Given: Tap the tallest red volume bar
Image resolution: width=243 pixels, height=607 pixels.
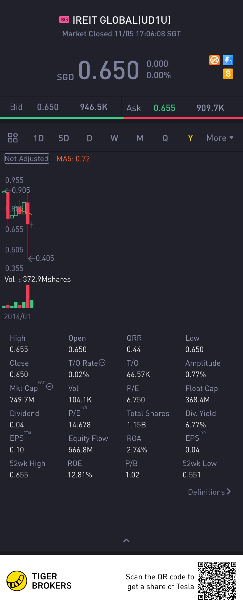Looking at the screenshot, I should tap(28, 296).
